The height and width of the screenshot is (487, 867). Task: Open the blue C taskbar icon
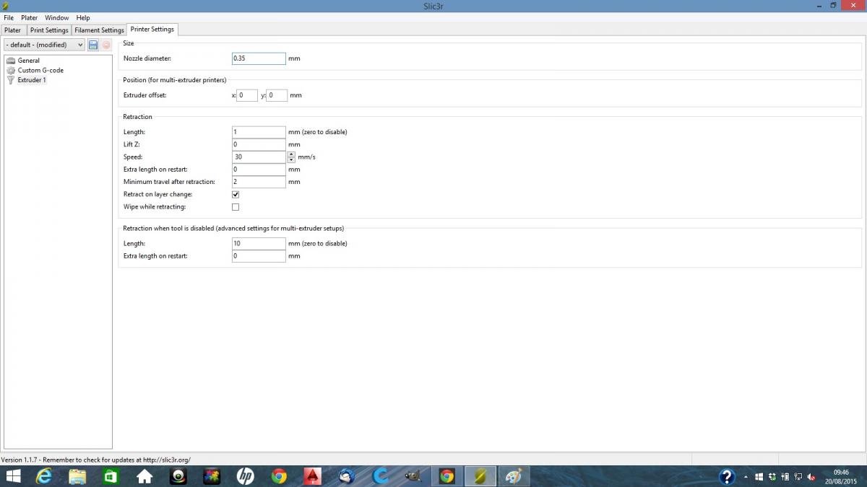(380, 476)
